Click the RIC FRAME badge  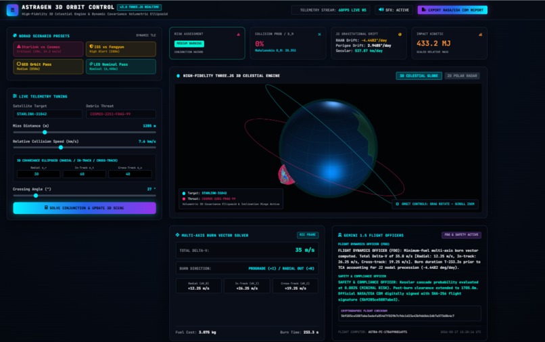(x=308, y=235)
